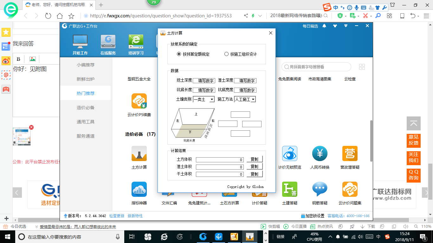This screenshot has height=243, width=433.
Task: Click 加密锁设置 link
Action: click(x=313, y=216)
